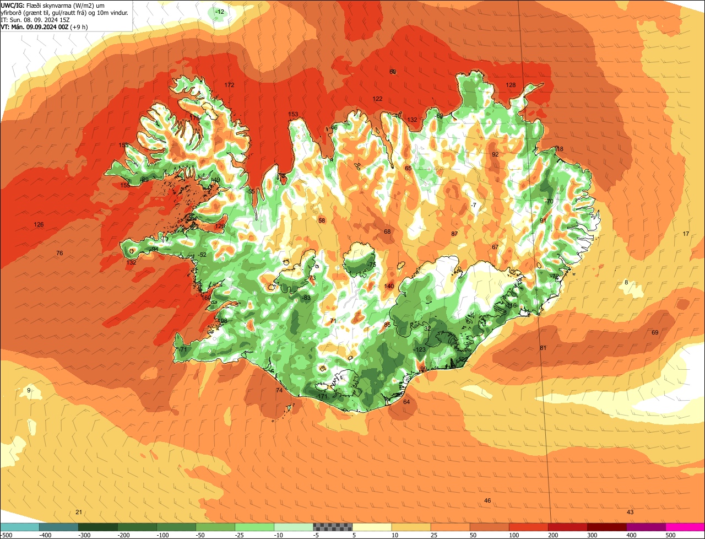Click the map value '74' off the southwest coast
Viewport: 705px width, 539px height.
(x=279, y=390)
